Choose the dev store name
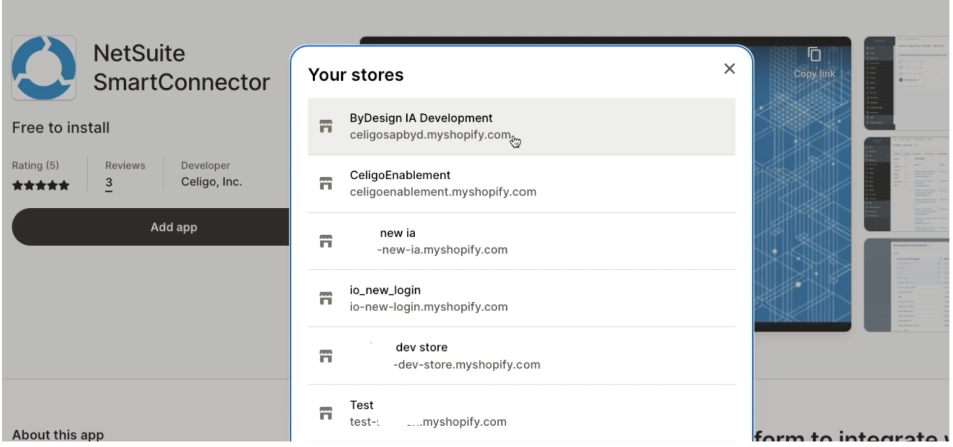The image size is (953, 447). [421, 348]
